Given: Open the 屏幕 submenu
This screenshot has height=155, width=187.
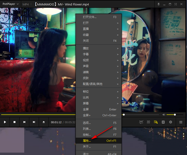Looking at the screenshot, I should [99, 104].
